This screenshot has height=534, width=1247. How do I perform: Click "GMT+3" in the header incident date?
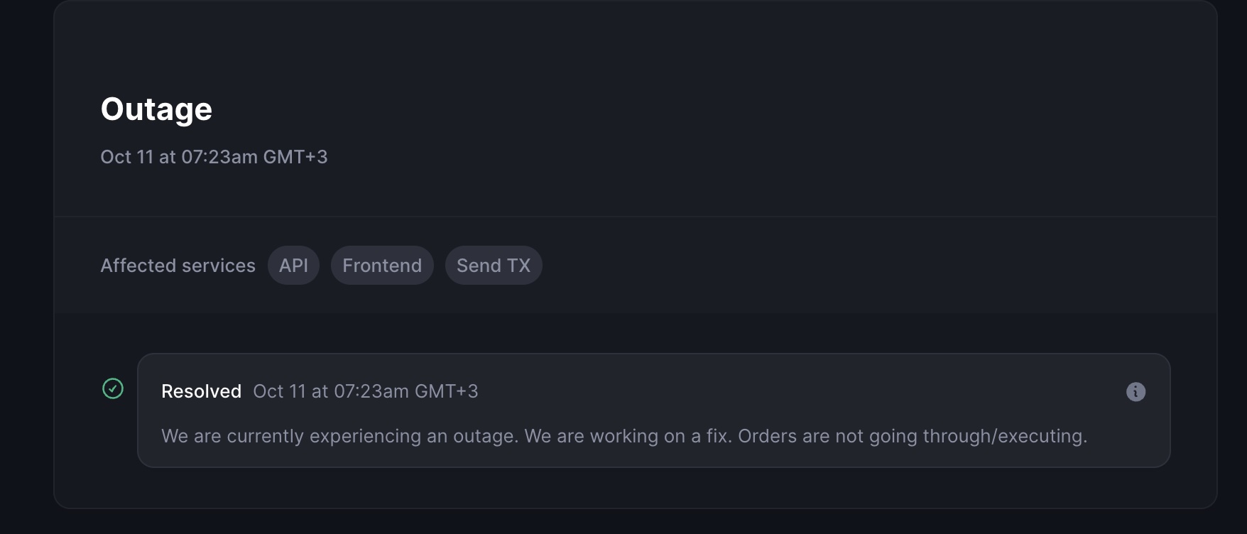click(295, 157)
